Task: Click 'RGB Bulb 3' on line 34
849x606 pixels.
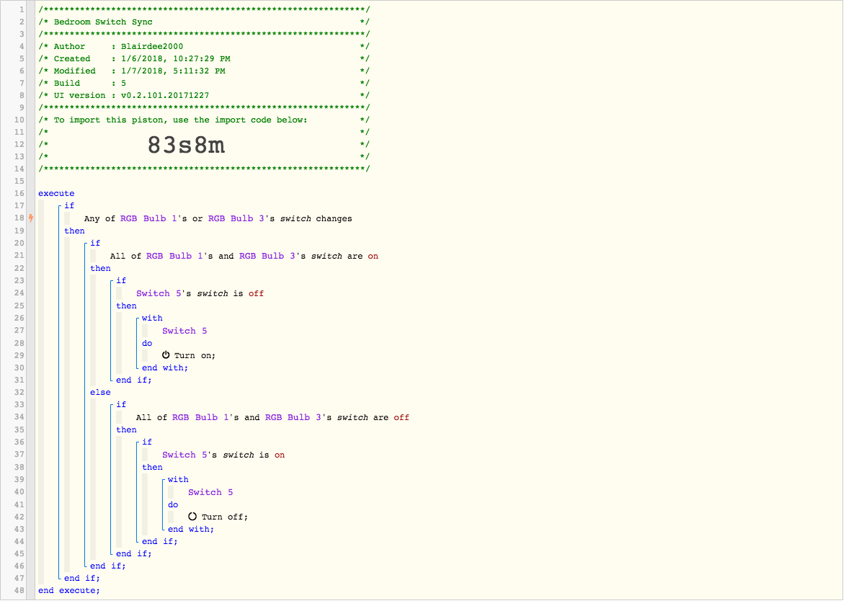Action: click(x=293, y=417)
